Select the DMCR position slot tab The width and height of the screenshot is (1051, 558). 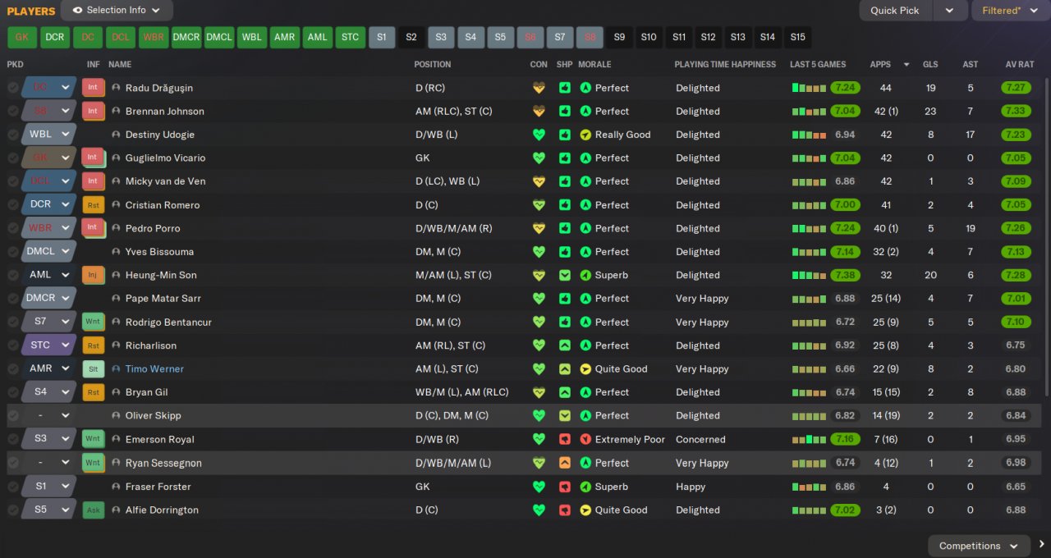click(x=186, y=37)
